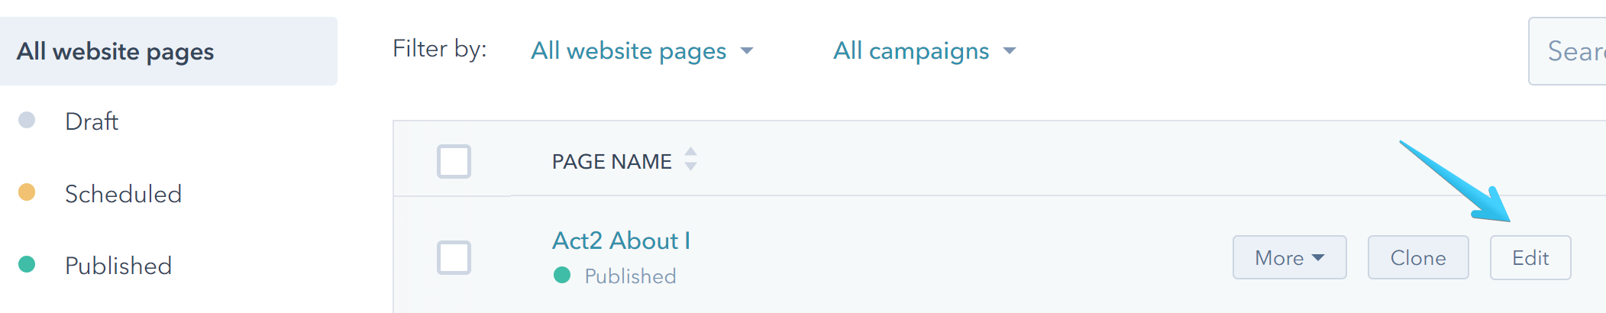Viewport: 1606px width, 313px height.
Task: Select All website pages in the sidebar
Action: [115, 51]
